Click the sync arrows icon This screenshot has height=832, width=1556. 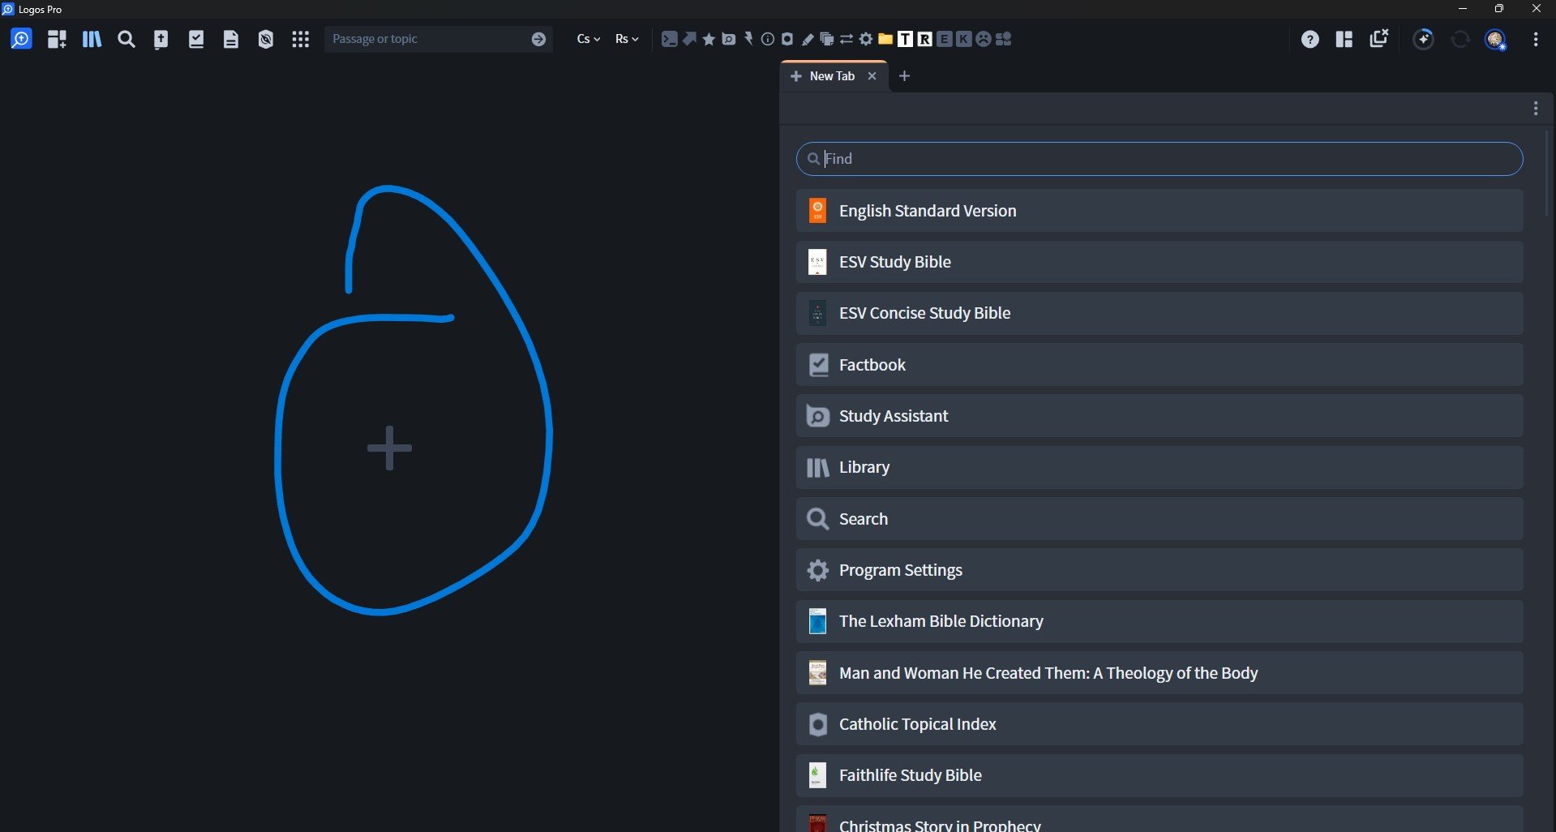point(1460,39)
